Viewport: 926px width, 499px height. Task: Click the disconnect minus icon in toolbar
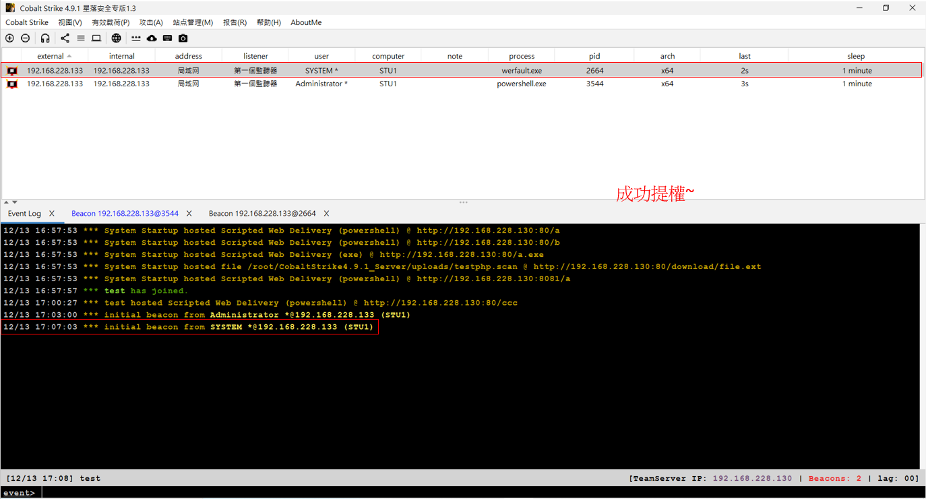pos(26,38)
